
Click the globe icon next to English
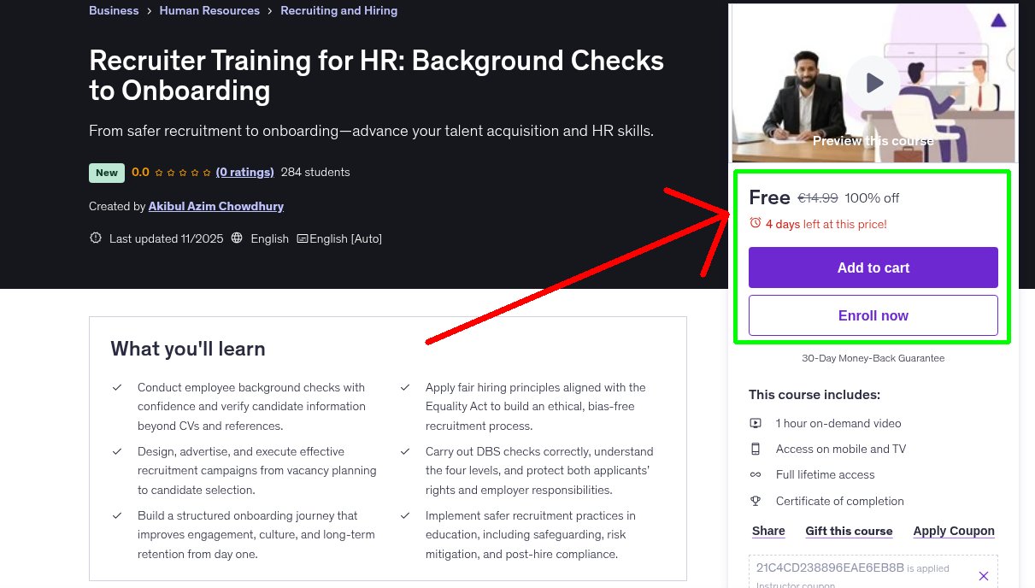pos(236,238)
